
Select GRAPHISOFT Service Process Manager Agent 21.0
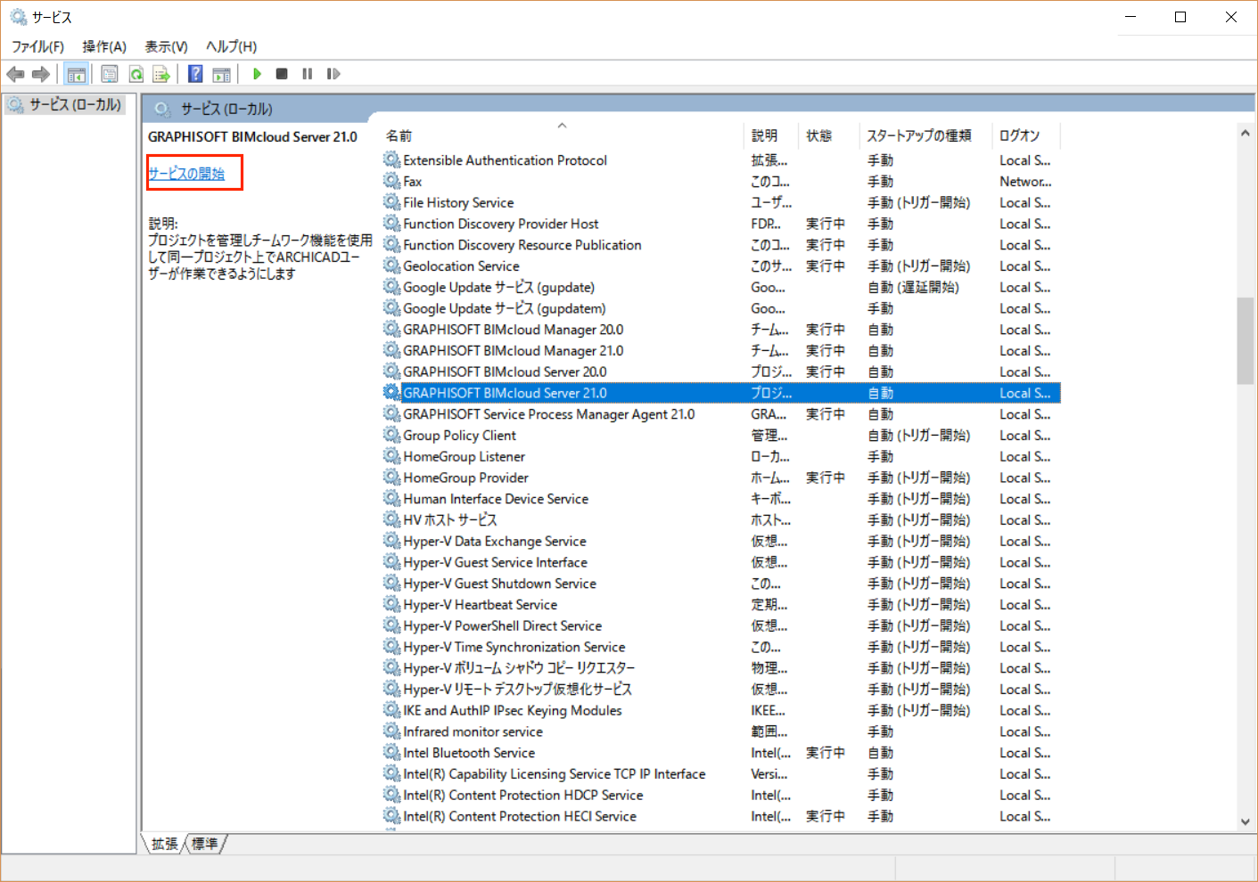[721, 414]
